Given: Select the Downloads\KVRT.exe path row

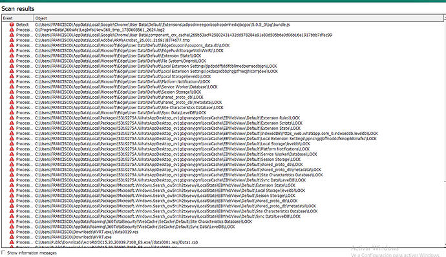Looking at the screenshot, I should pos(73,237).
